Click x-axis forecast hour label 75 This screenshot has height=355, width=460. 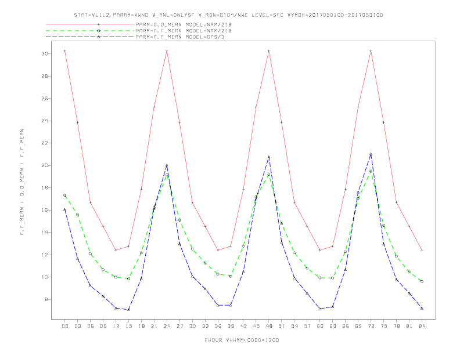[x=384, y=326]
